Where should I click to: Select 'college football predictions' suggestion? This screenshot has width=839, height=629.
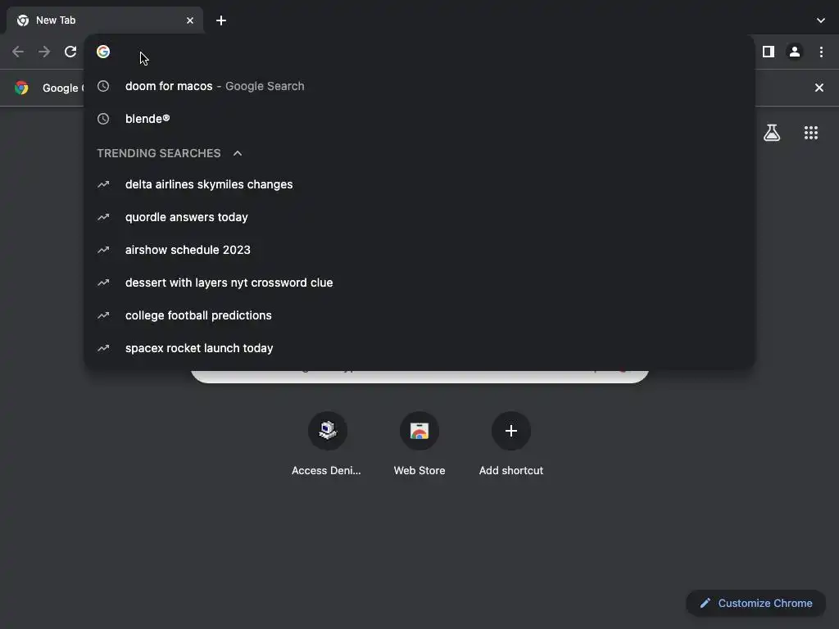(419, 315)
